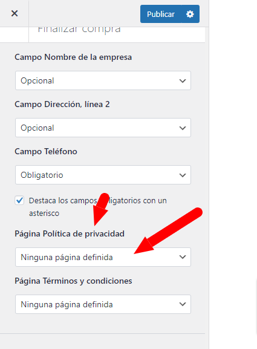Close the customizer with the X icon

tap(15, 13)
